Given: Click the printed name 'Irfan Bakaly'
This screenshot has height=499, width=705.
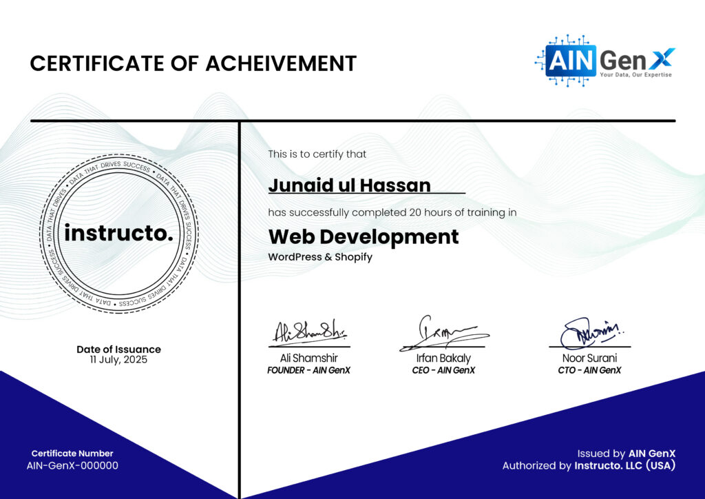Looking at the screenshot, I should [443, 358].
